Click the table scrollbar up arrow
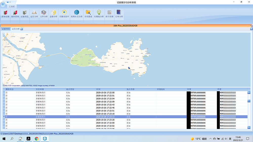The height and width of the screenshot is (142, 253). pos(249,92)
